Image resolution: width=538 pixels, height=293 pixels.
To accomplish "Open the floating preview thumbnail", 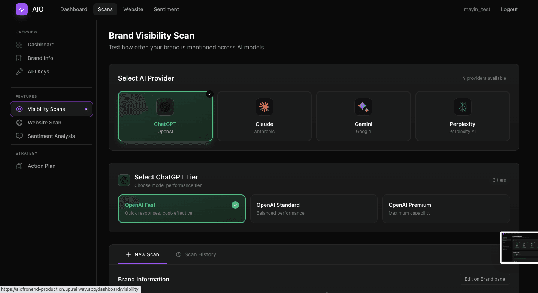I will tap(519, 247).
